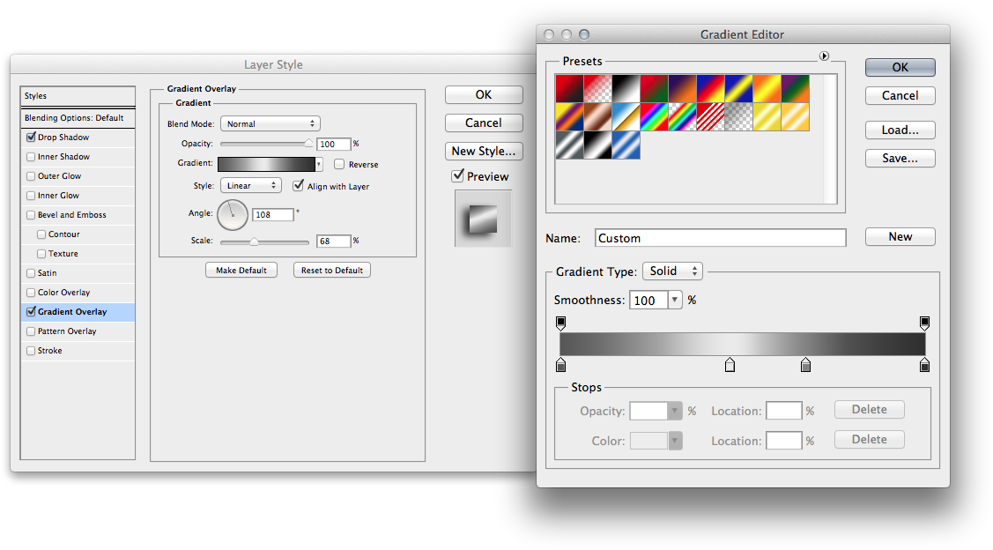Choose the black-white-black striped preset in bottom row
Image resolution: width=993 pixels, height=550 pixels.
pyautogui.click(x=597, y=145)
